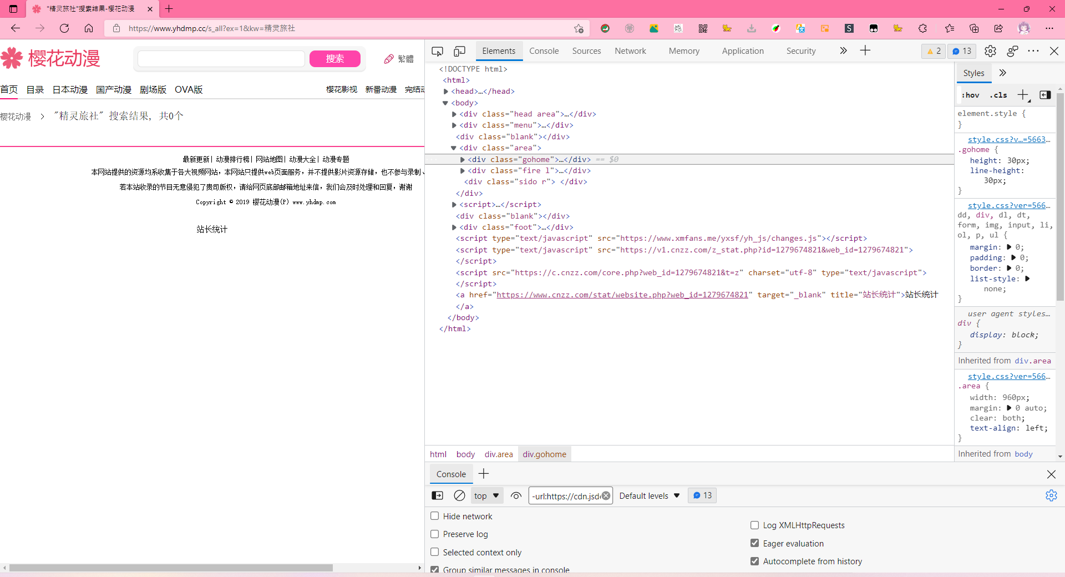Reload the page with refresh icon
Viewport: 1065px width, 577px height.
point(64,28)
